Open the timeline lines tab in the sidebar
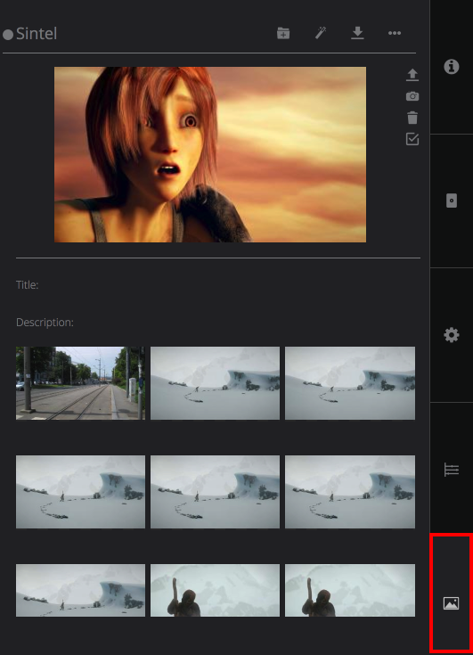The height and width of the screenshot is (655, 473). point(452,470)
